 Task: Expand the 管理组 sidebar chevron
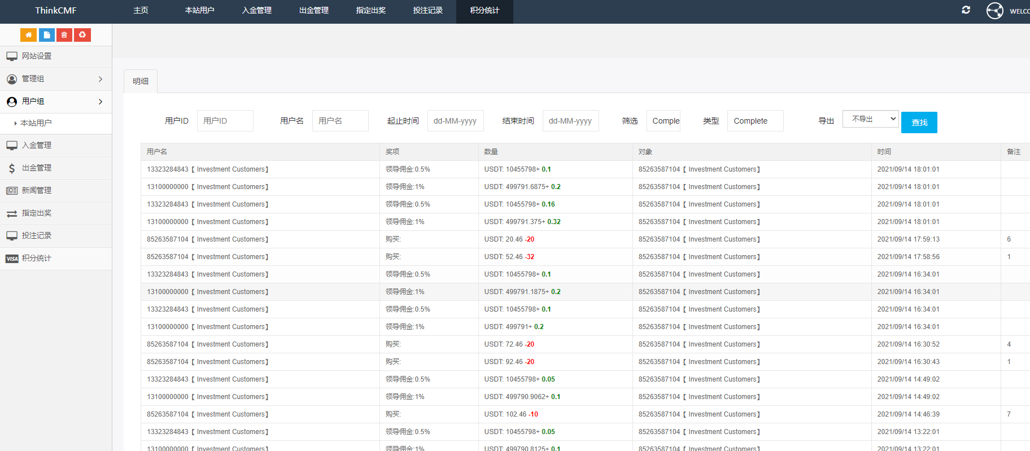(101, 79)
